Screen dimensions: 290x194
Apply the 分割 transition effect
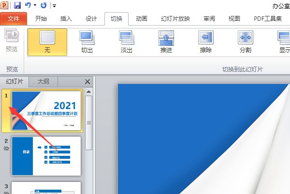(x=245, y=42)
